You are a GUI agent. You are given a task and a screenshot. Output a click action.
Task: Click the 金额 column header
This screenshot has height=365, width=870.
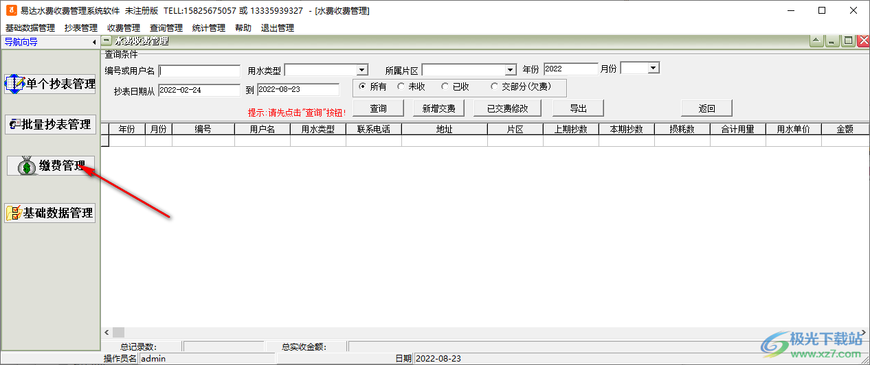[845, 129]
